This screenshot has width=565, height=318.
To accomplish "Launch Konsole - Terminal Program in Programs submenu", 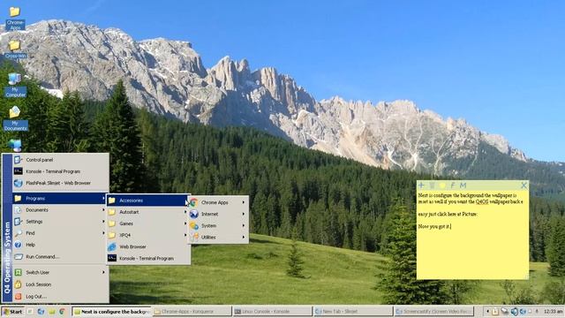I will 148,258.
